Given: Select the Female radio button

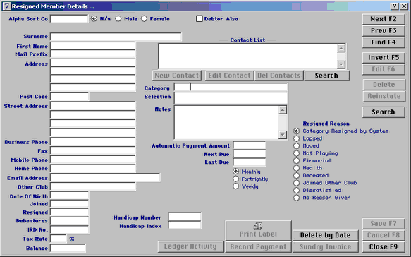Looking at the screenshot, I should pos(144,19).
